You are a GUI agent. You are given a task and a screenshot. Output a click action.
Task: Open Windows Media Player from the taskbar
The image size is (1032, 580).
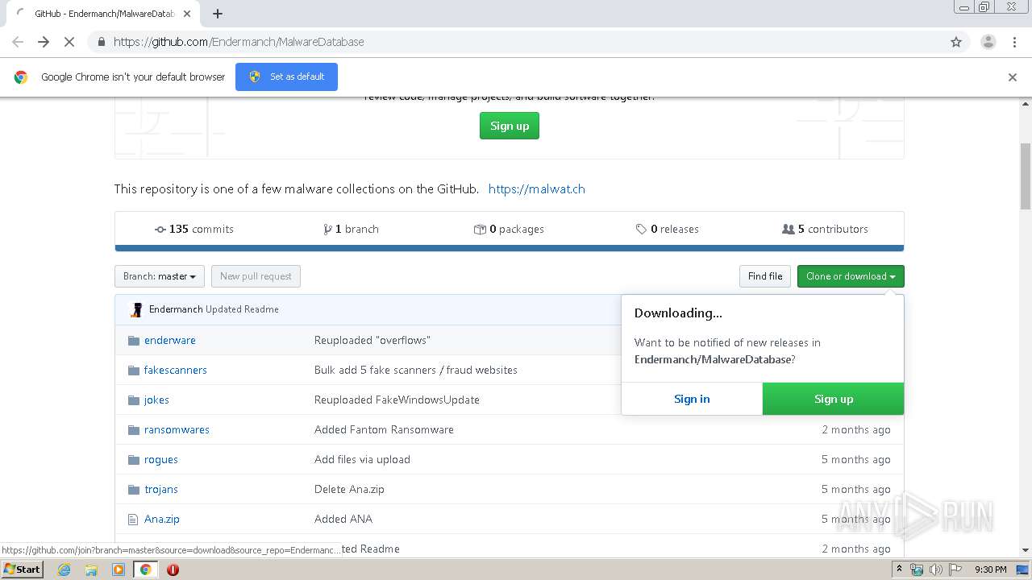119,570
